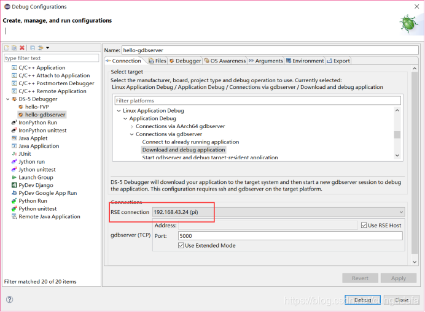The image size is (425, 312).
Task: Click the Apply button
Action: pos(399,278)
